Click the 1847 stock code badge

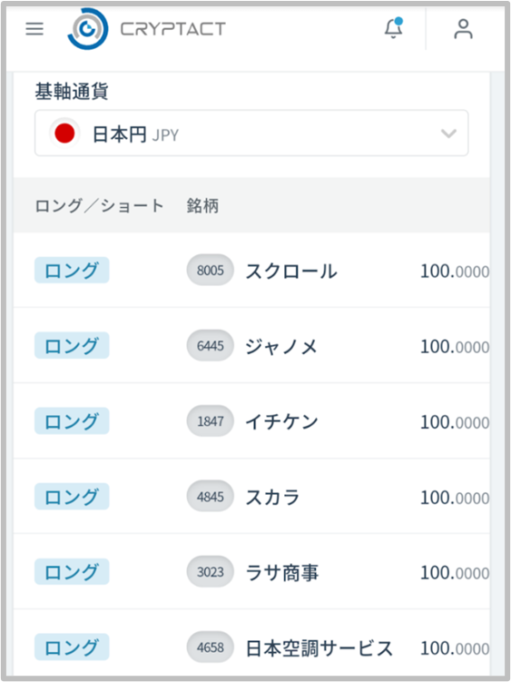tap(210, 421)
